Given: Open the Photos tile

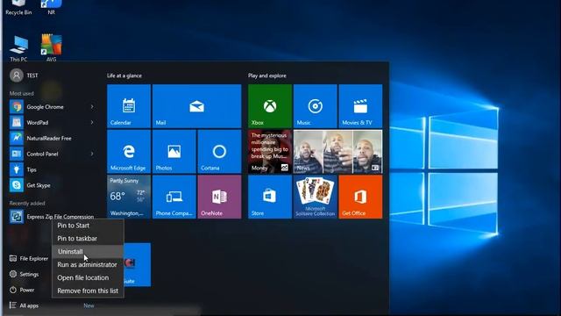Looking at the screenshot, I should (x=174, y=152).
